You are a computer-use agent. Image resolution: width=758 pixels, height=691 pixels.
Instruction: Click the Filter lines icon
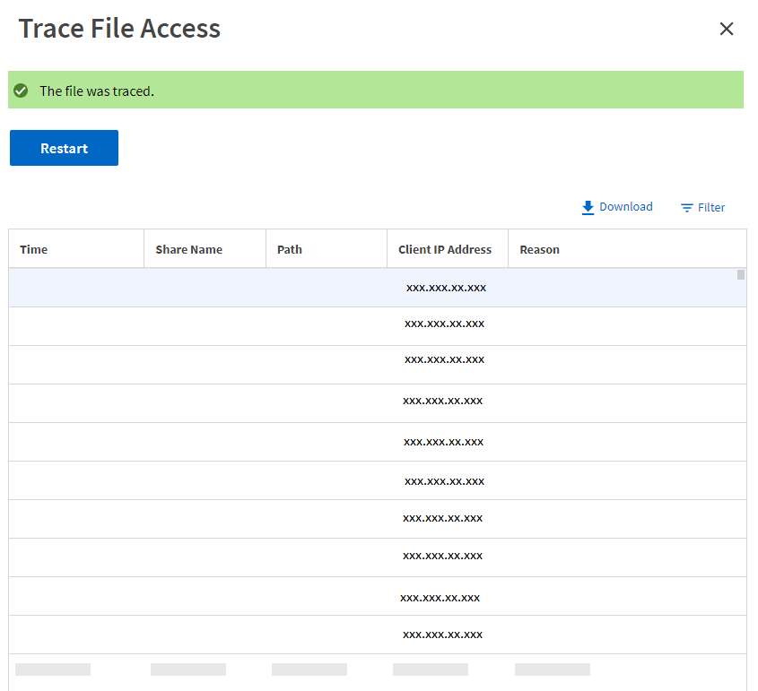pyautogui.click(x=687, y=208)
